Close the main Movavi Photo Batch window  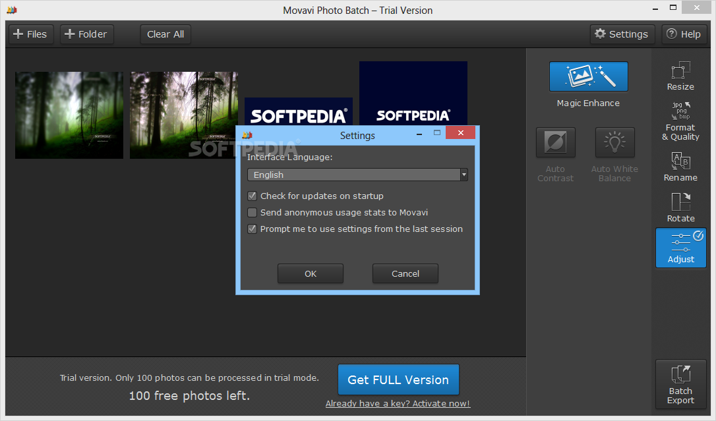click(x=697, y=8)
